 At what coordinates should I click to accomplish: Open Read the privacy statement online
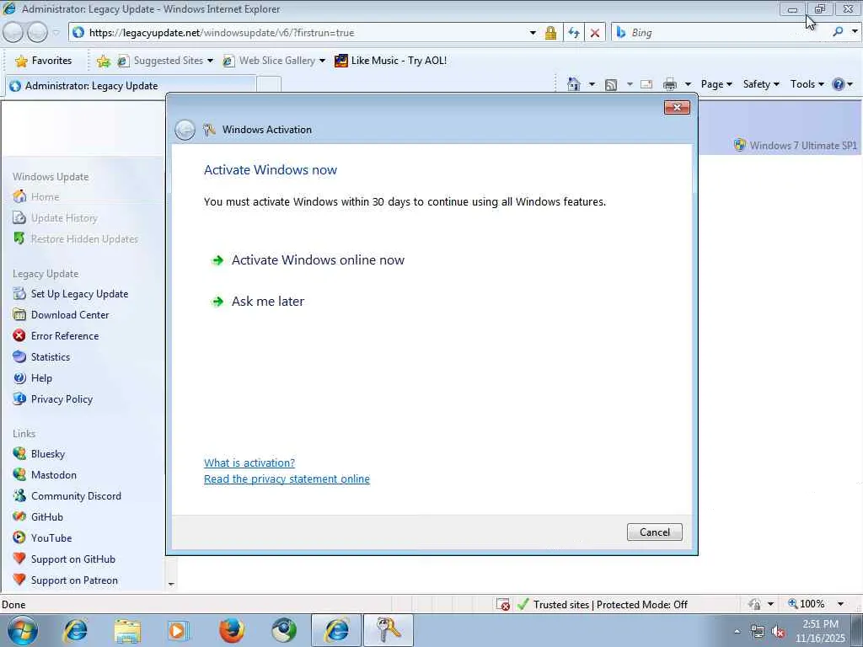[x=287, y=479]
